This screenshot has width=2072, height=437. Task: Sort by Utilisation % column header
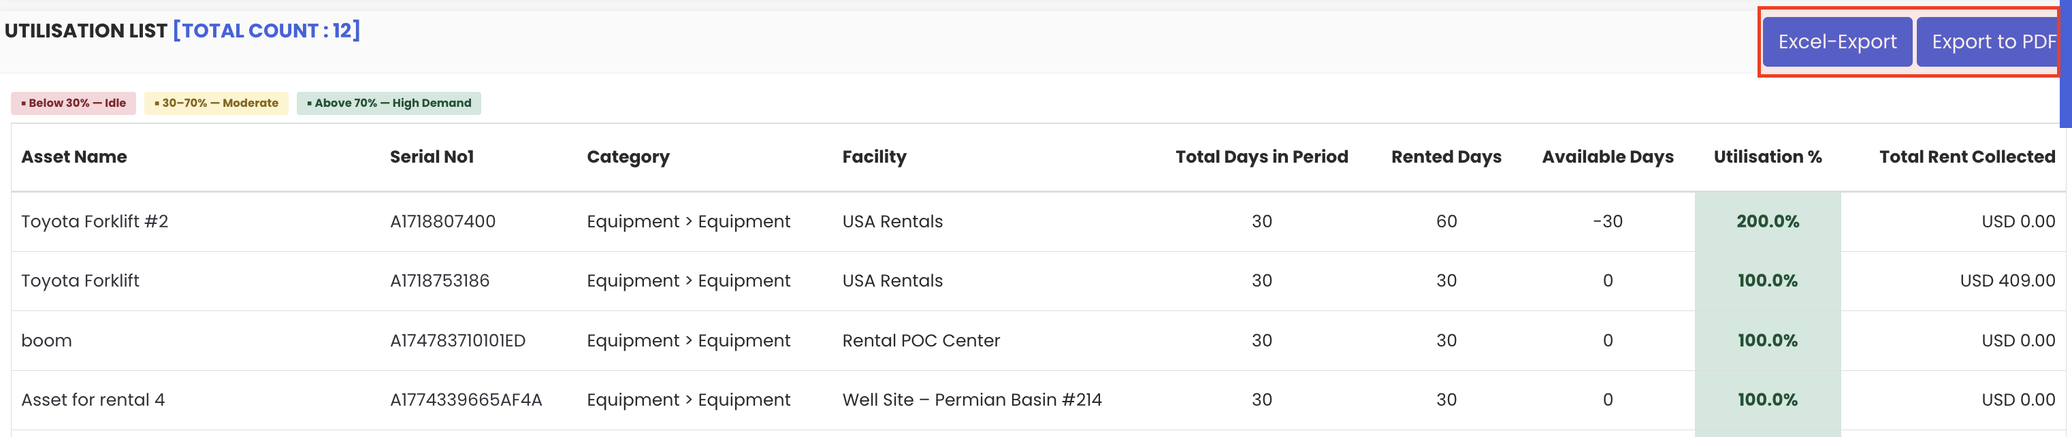1767,157
